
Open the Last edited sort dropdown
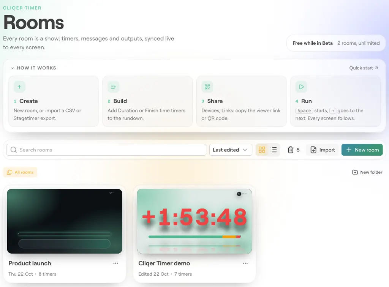(x=231, y=150)
